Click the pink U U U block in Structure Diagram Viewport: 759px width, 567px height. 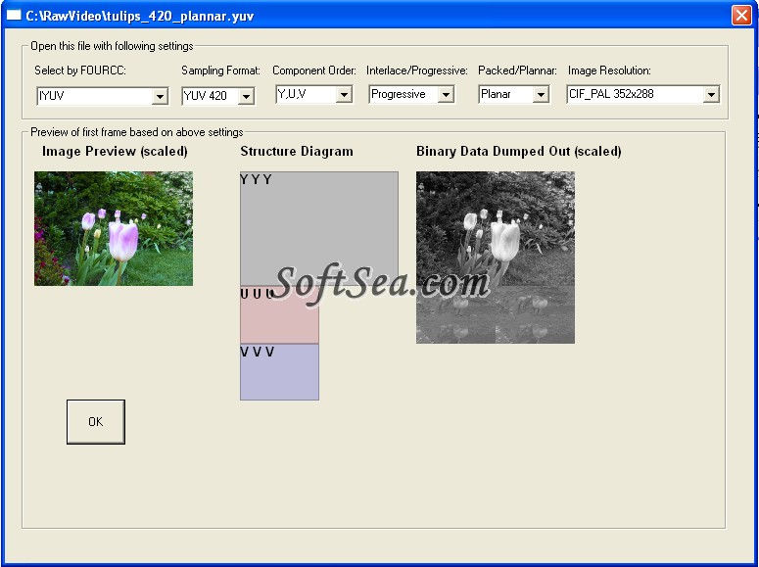(x=279, y=314)
